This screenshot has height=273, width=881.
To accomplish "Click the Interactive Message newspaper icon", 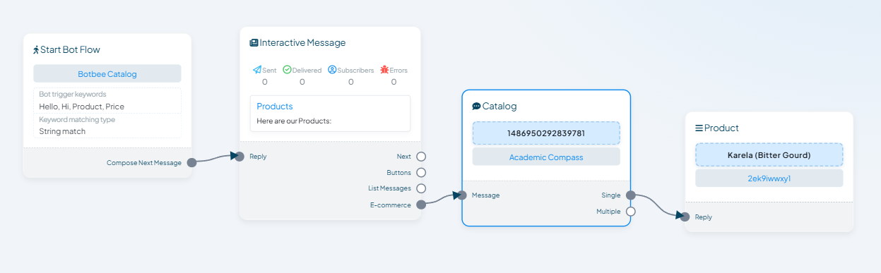I will pos(254,43).
